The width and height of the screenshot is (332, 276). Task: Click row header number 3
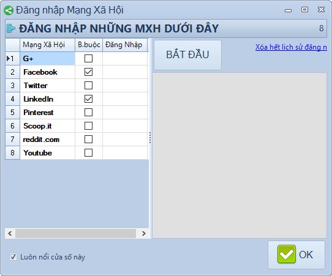point(12,86)
